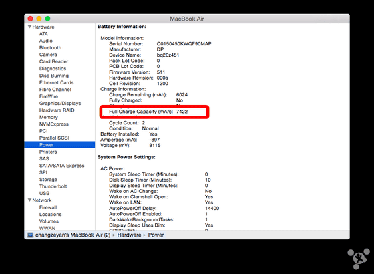Click the Firmware Version value 511
The image size is (374, 274).
(161, 72)
